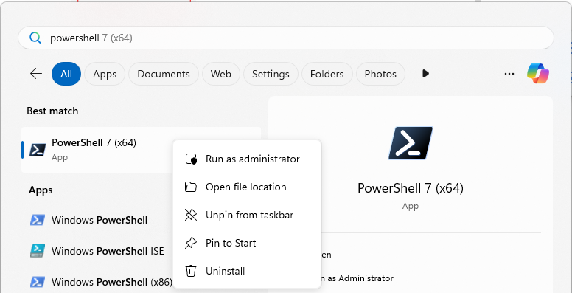Select the Web filter tab

click(221, 74)
